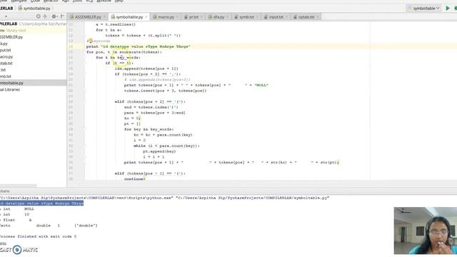Open ASSEMBLER.py in the project tree
The width and height of the screenshot is (457, 257).
[11, 37]
